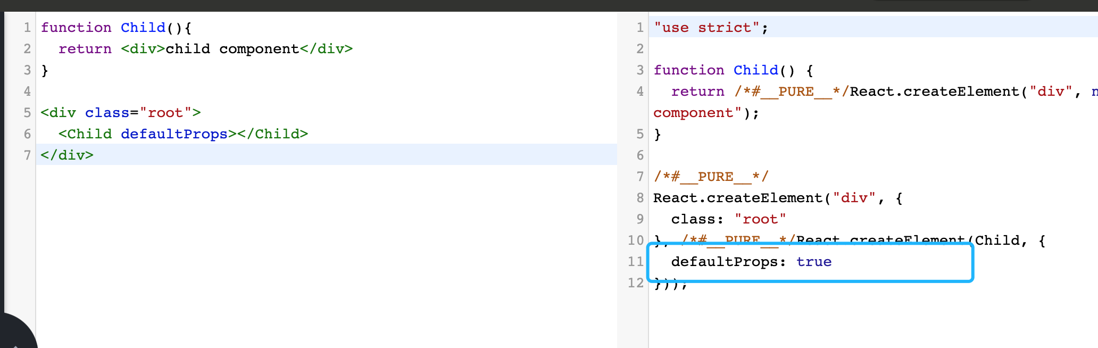1098x348 pixels.
Task: Click 'Child,' argument on output line 10
Action: tap(1001, 241)
